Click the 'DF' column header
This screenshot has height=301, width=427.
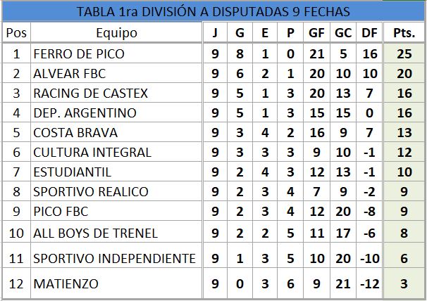pyautogui.click(x=369, y=33)
